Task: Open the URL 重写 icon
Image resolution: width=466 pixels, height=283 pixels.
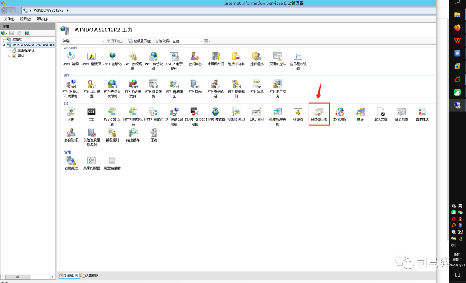Action: tap(257, 114)
